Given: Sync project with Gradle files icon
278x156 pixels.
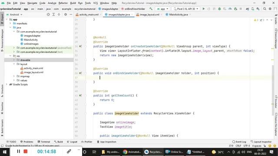Looking at the screenshot, I should pyautogui.click(x=247, y=9).
